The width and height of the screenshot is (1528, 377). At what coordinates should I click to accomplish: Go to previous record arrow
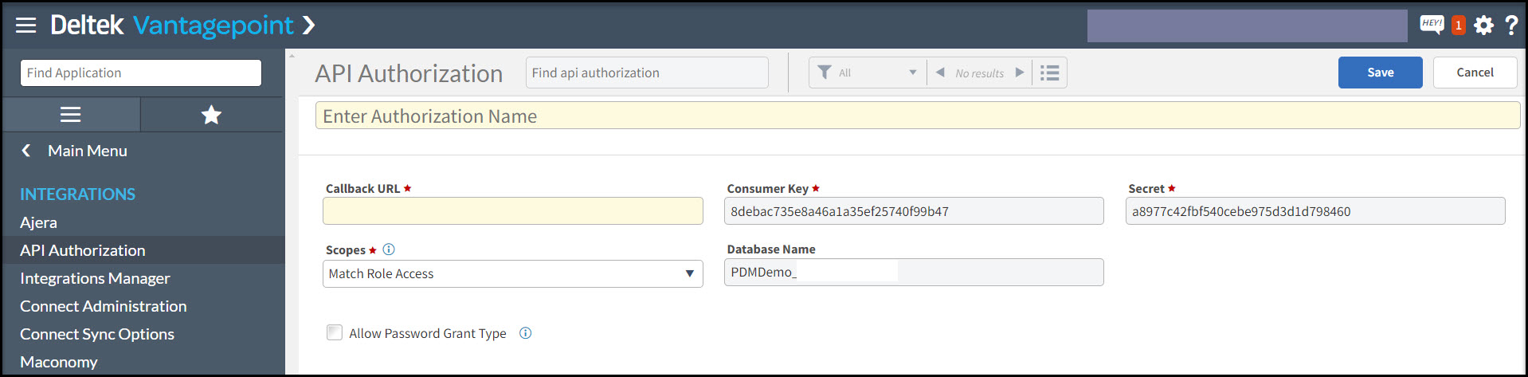point(940,73)
